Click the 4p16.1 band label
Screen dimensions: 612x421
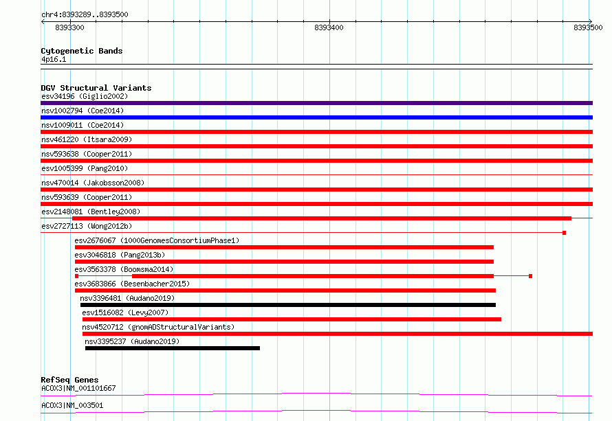point(54,59)
